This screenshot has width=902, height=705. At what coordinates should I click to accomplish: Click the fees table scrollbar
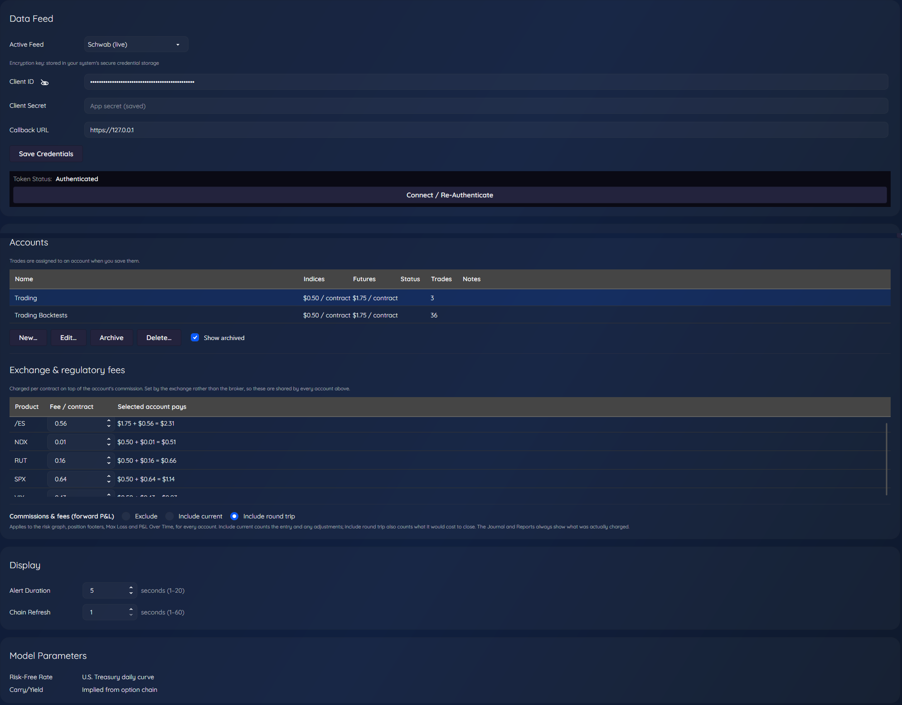tap(886, 459)
